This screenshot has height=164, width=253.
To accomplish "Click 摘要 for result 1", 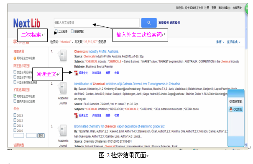I will pos(108,73).
